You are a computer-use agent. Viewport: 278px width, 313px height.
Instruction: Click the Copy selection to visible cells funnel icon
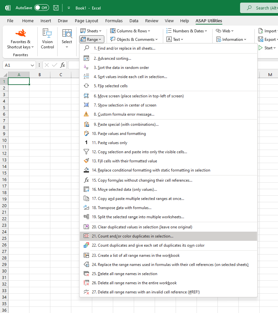[x=86, y=152]
